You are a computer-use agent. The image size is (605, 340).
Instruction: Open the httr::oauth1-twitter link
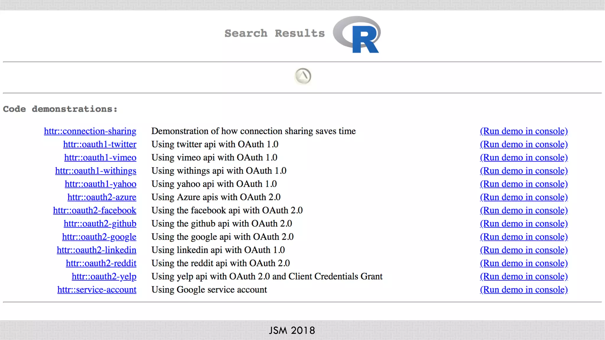[100, 144]
